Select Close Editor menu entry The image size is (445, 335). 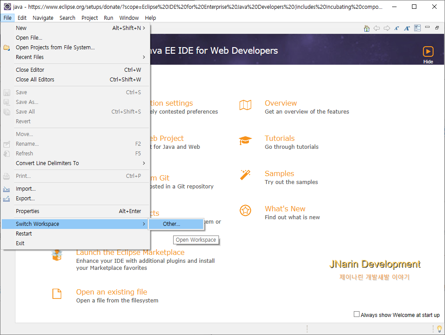(76, 70)
